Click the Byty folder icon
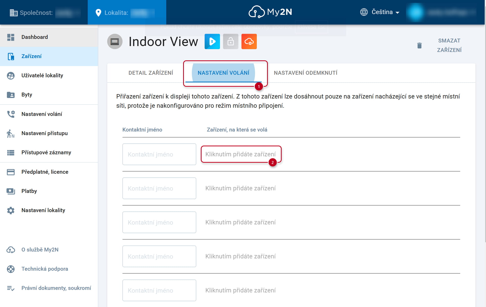Viewport: 486px width, 307px height. click(11, 95)
